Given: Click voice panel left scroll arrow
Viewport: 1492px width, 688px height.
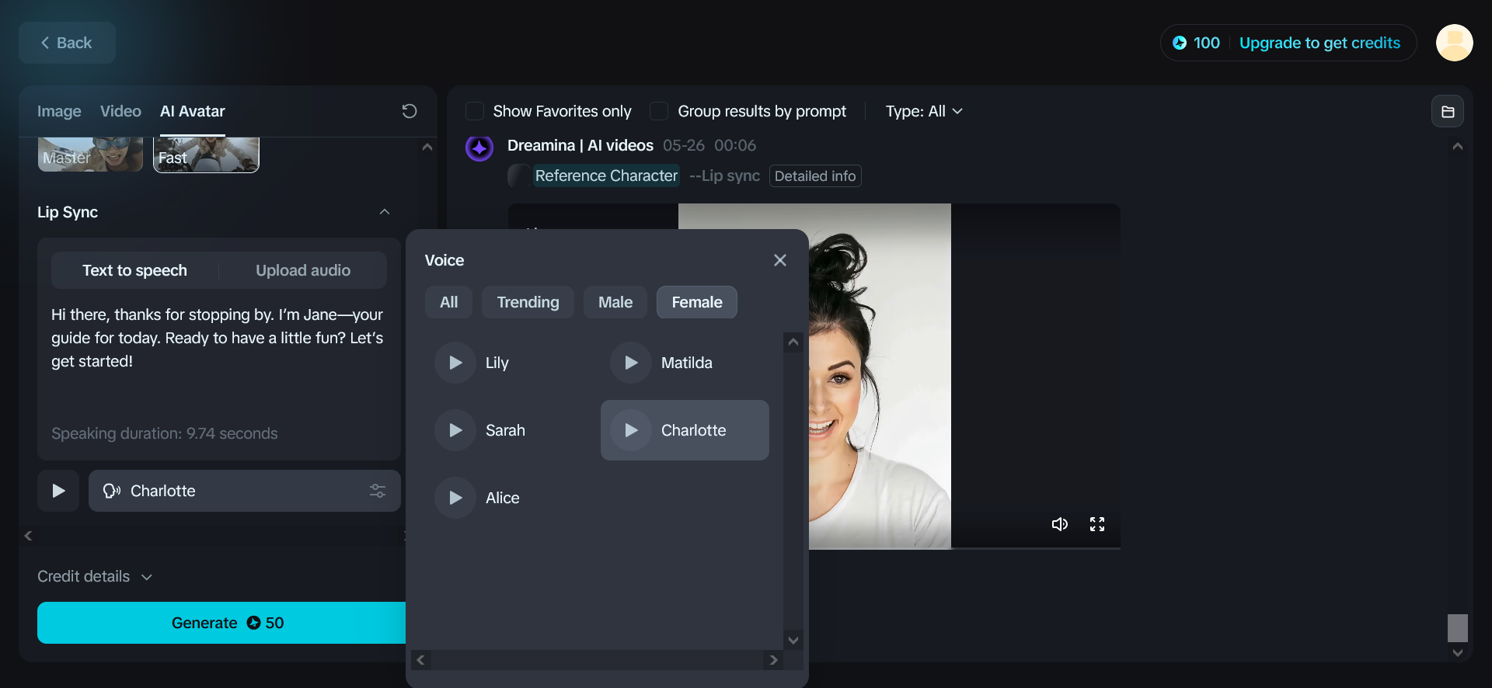Looking at the screenshot, I should [x=420, y=660].
